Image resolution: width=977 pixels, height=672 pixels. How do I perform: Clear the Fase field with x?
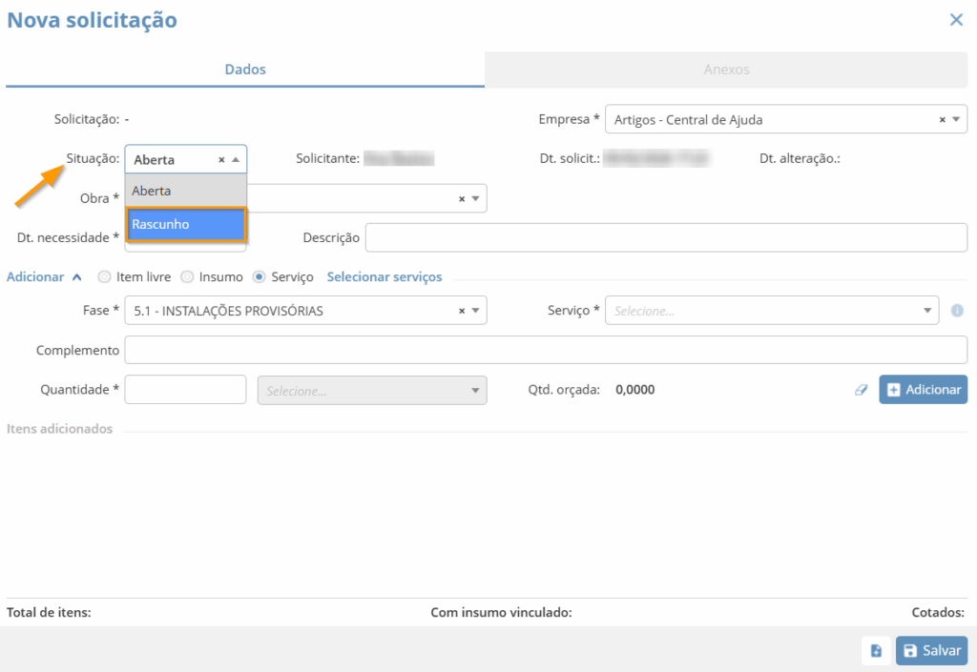point(462,311)
